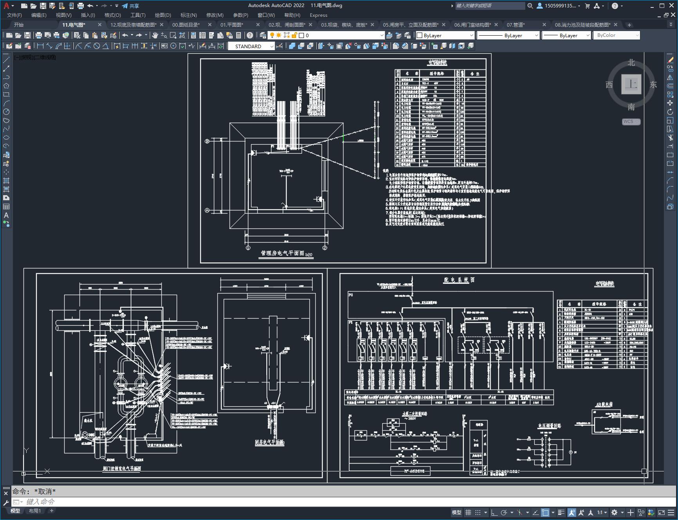This screenshot has height=520, width=678.
Task: Click the 上 face of the ViewCube
Action: point(631,84)
